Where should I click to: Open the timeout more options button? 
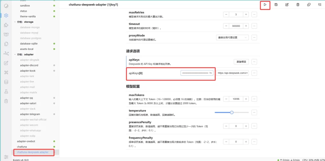point(254,26)
